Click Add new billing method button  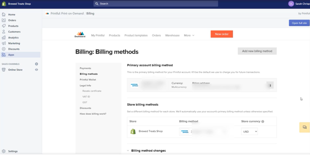257,51
